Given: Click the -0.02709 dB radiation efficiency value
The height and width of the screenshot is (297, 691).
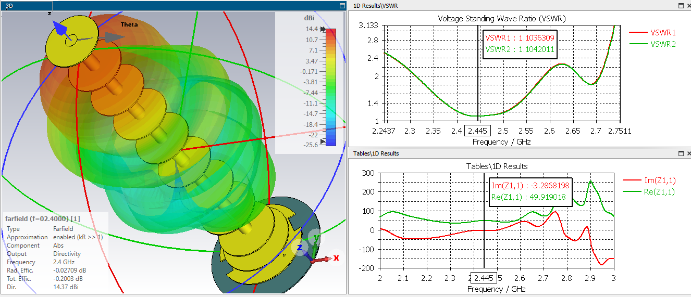Looking at the screenshot, I should (71, 270).
